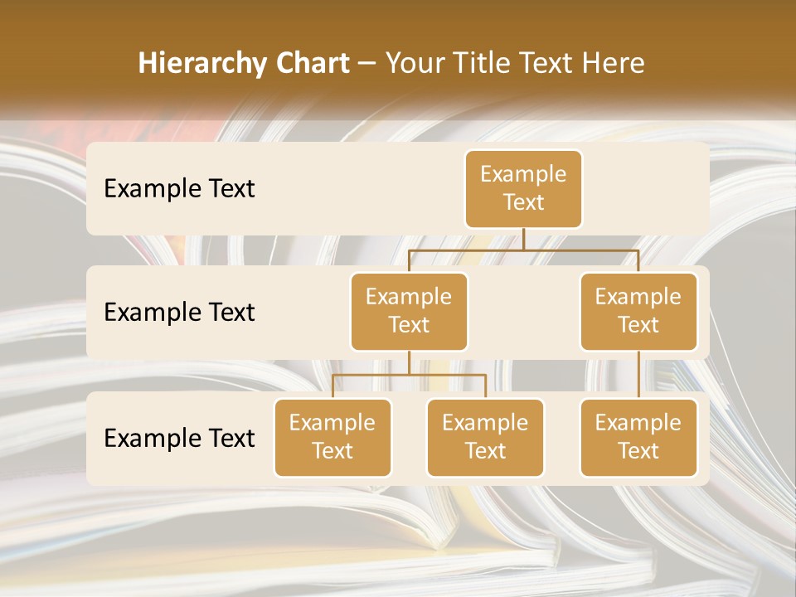Click the gap between the two second-level boxes

523,312
